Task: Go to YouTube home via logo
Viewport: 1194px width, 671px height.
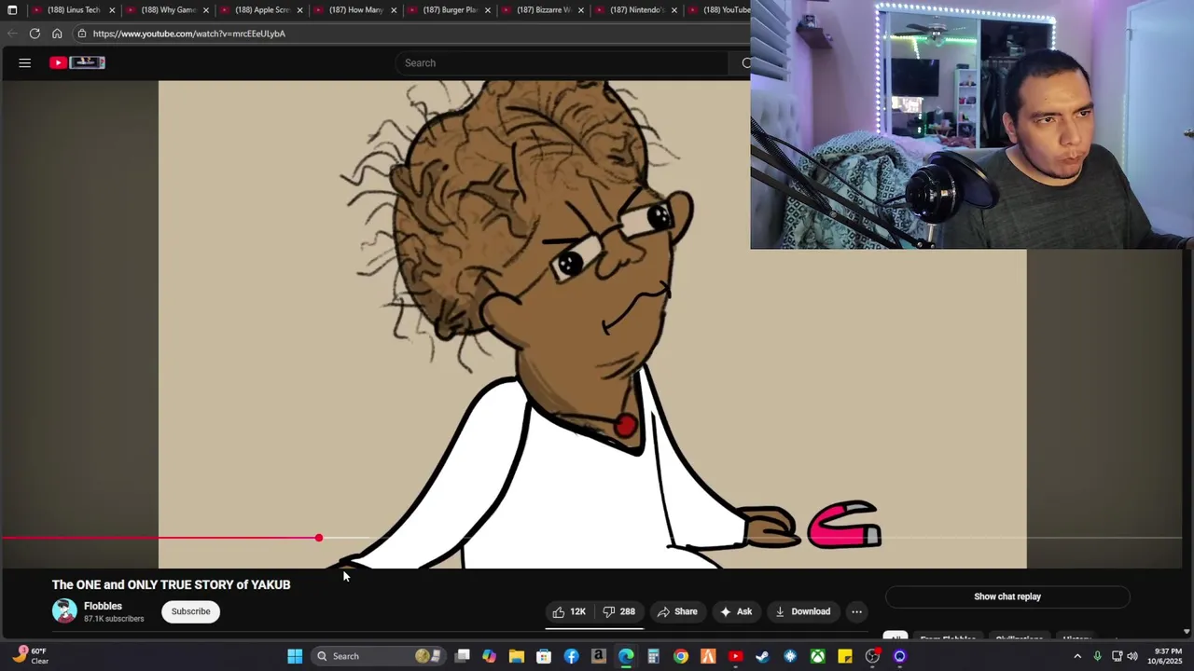Action: click(x=77, y=62)
